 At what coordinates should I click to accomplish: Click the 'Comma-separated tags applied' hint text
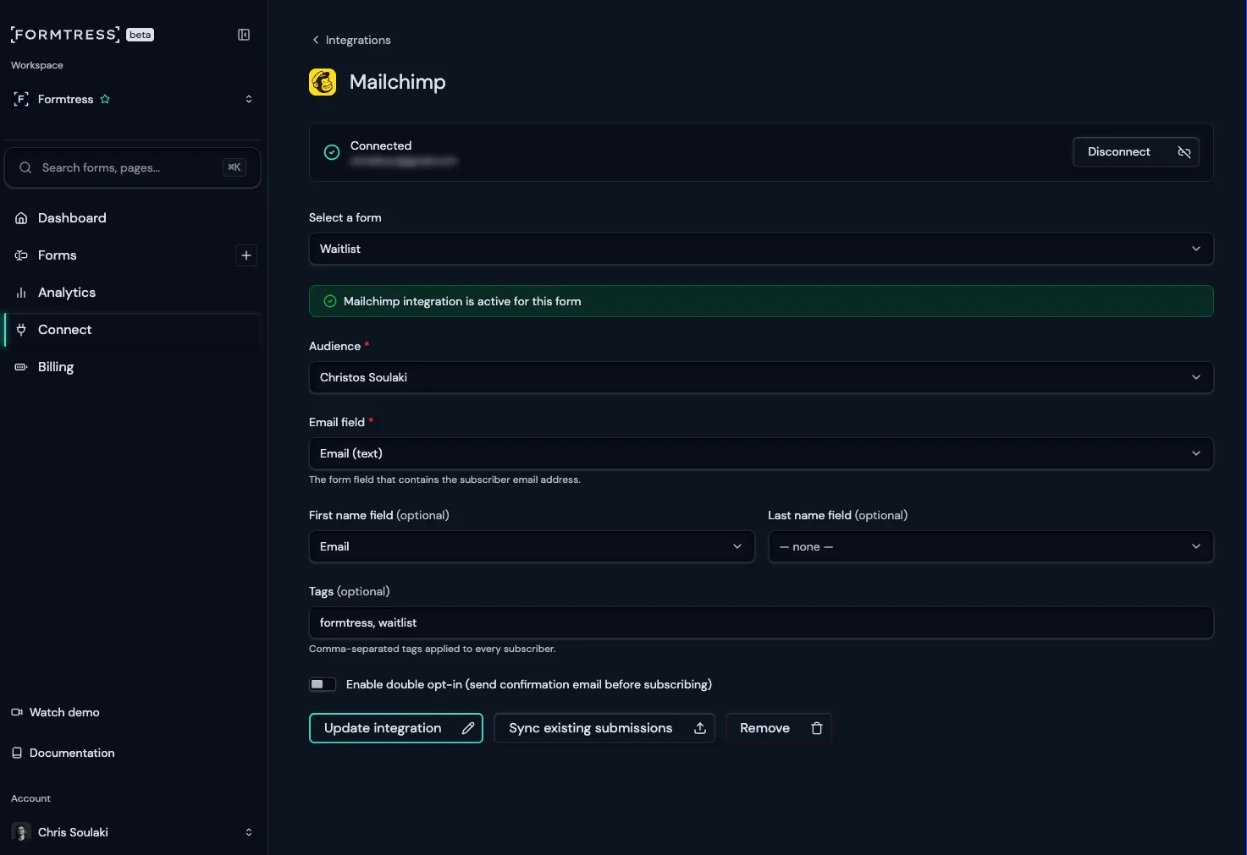point(433,649)
